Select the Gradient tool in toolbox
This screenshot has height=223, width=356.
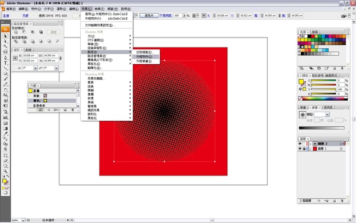coord(5,128)
